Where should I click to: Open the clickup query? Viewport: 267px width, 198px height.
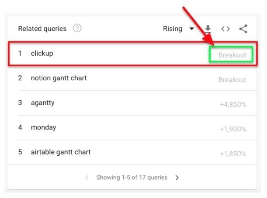point(42,54)
